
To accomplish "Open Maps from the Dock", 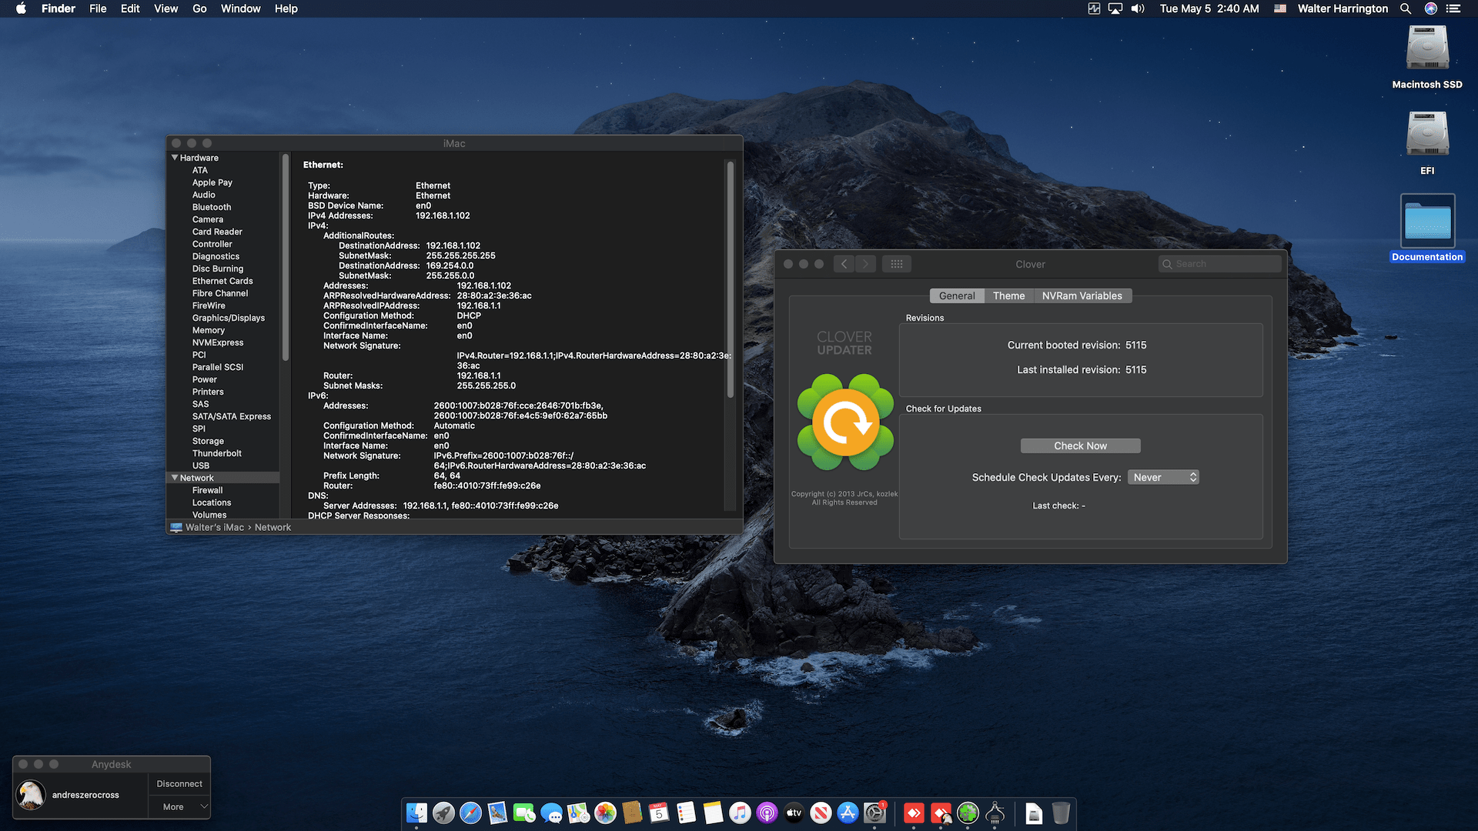I will point(578,813).
